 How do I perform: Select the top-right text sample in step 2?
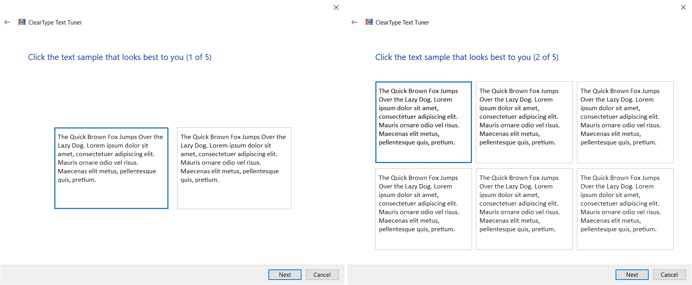click(625, 122)
